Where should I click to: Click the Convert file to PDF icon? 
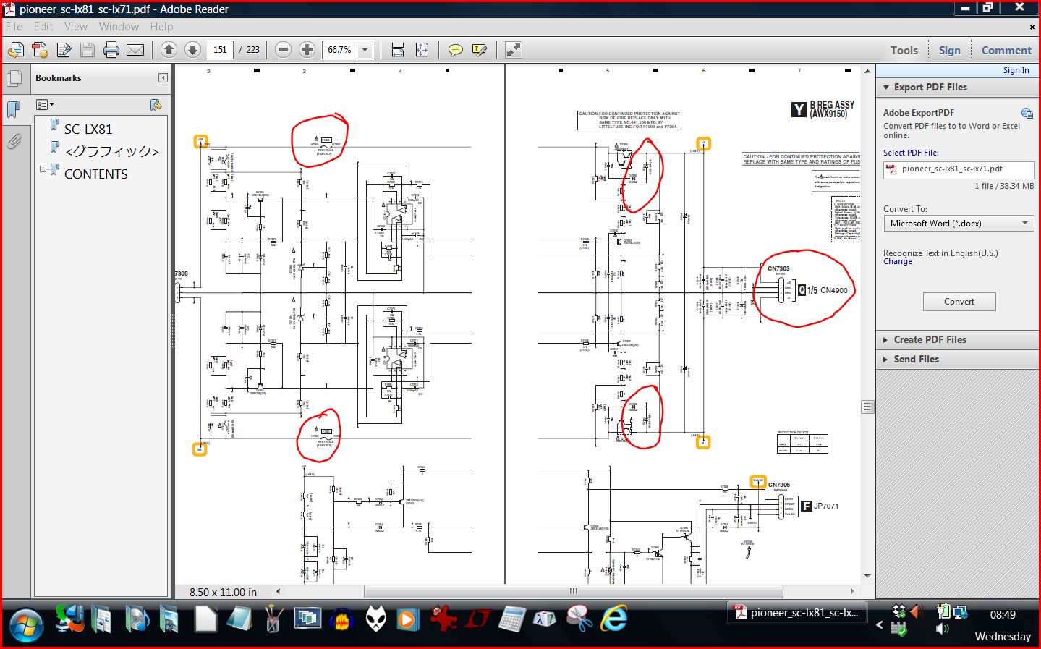pyautogui.click(x=40, y=50)
